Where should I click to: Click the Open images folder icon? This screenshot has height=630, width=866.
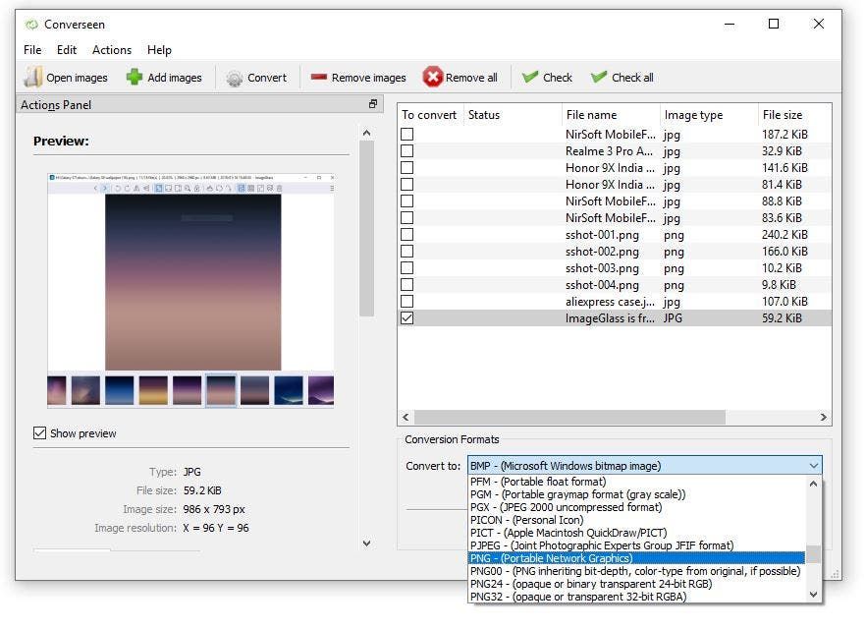32,78
